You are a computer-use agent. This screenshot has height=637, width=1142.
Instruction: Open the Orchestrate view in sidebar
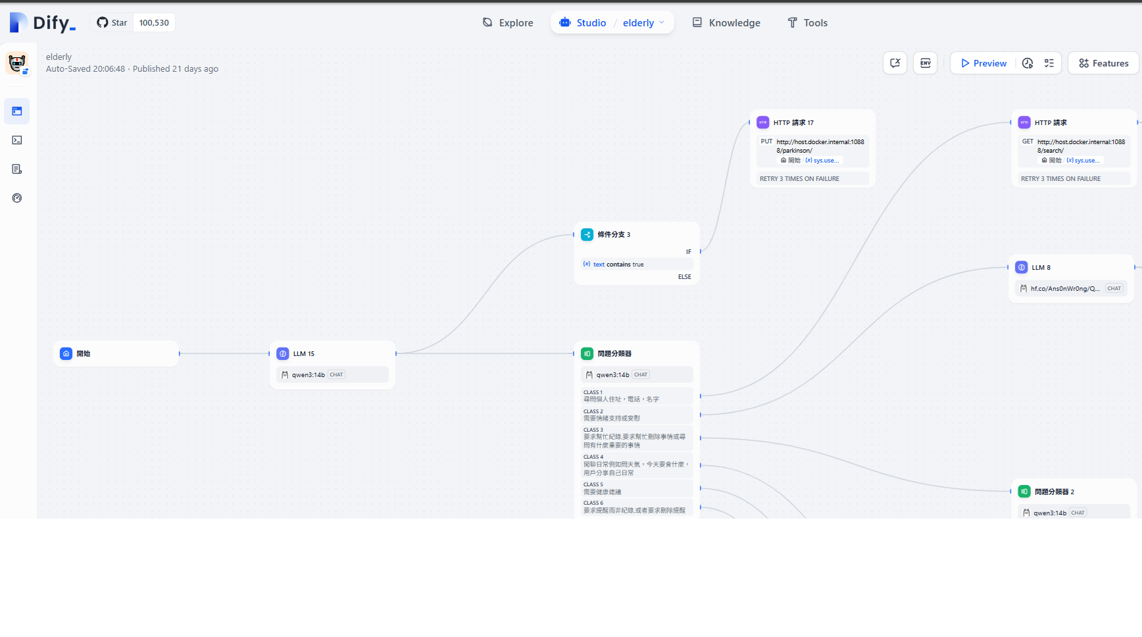tap(17, 111)
